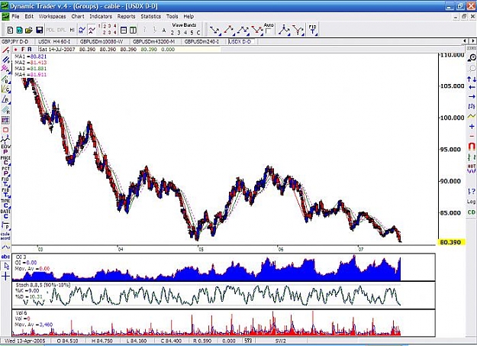Click the blue plus icon in right toolbar
This screenshot has width=477, height=346.
point(472,126)
